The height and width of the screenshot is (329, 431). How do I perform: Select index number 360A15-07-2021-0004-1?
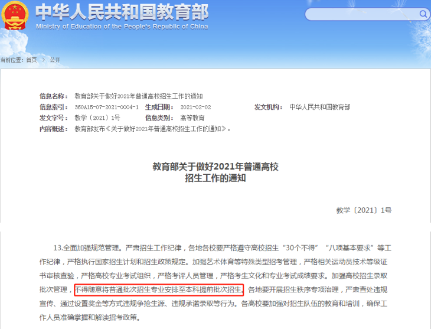(106, 107)
